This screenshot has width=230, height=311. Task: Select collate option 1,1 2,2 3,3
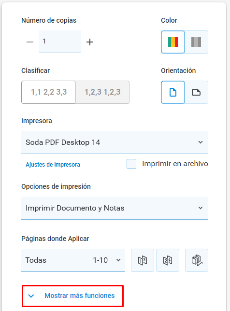(x=49, y=92)
